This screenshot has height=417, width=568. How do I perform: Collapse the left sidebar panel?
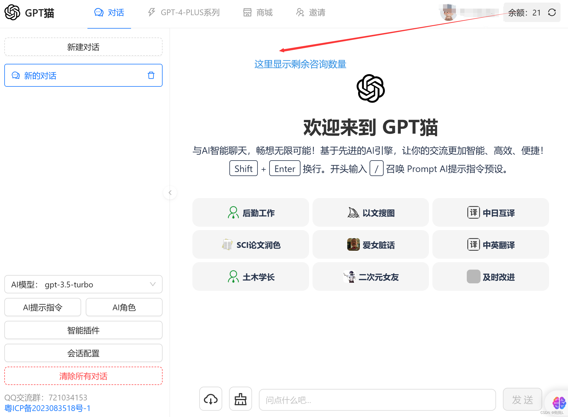(x=170, y=193)
